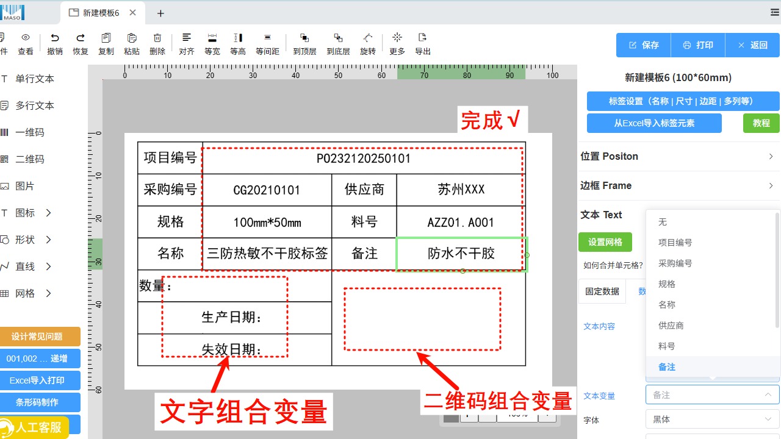The width and height of the screenshot is (781, 439).
Task: Select 料号 in the variable list
Action: coord(710,346)
